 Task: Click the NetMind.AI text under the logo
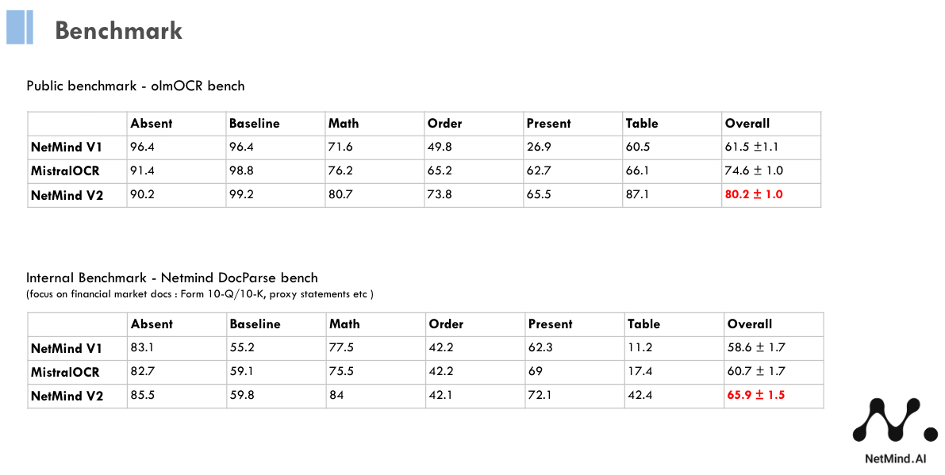(x=894, y=459)
